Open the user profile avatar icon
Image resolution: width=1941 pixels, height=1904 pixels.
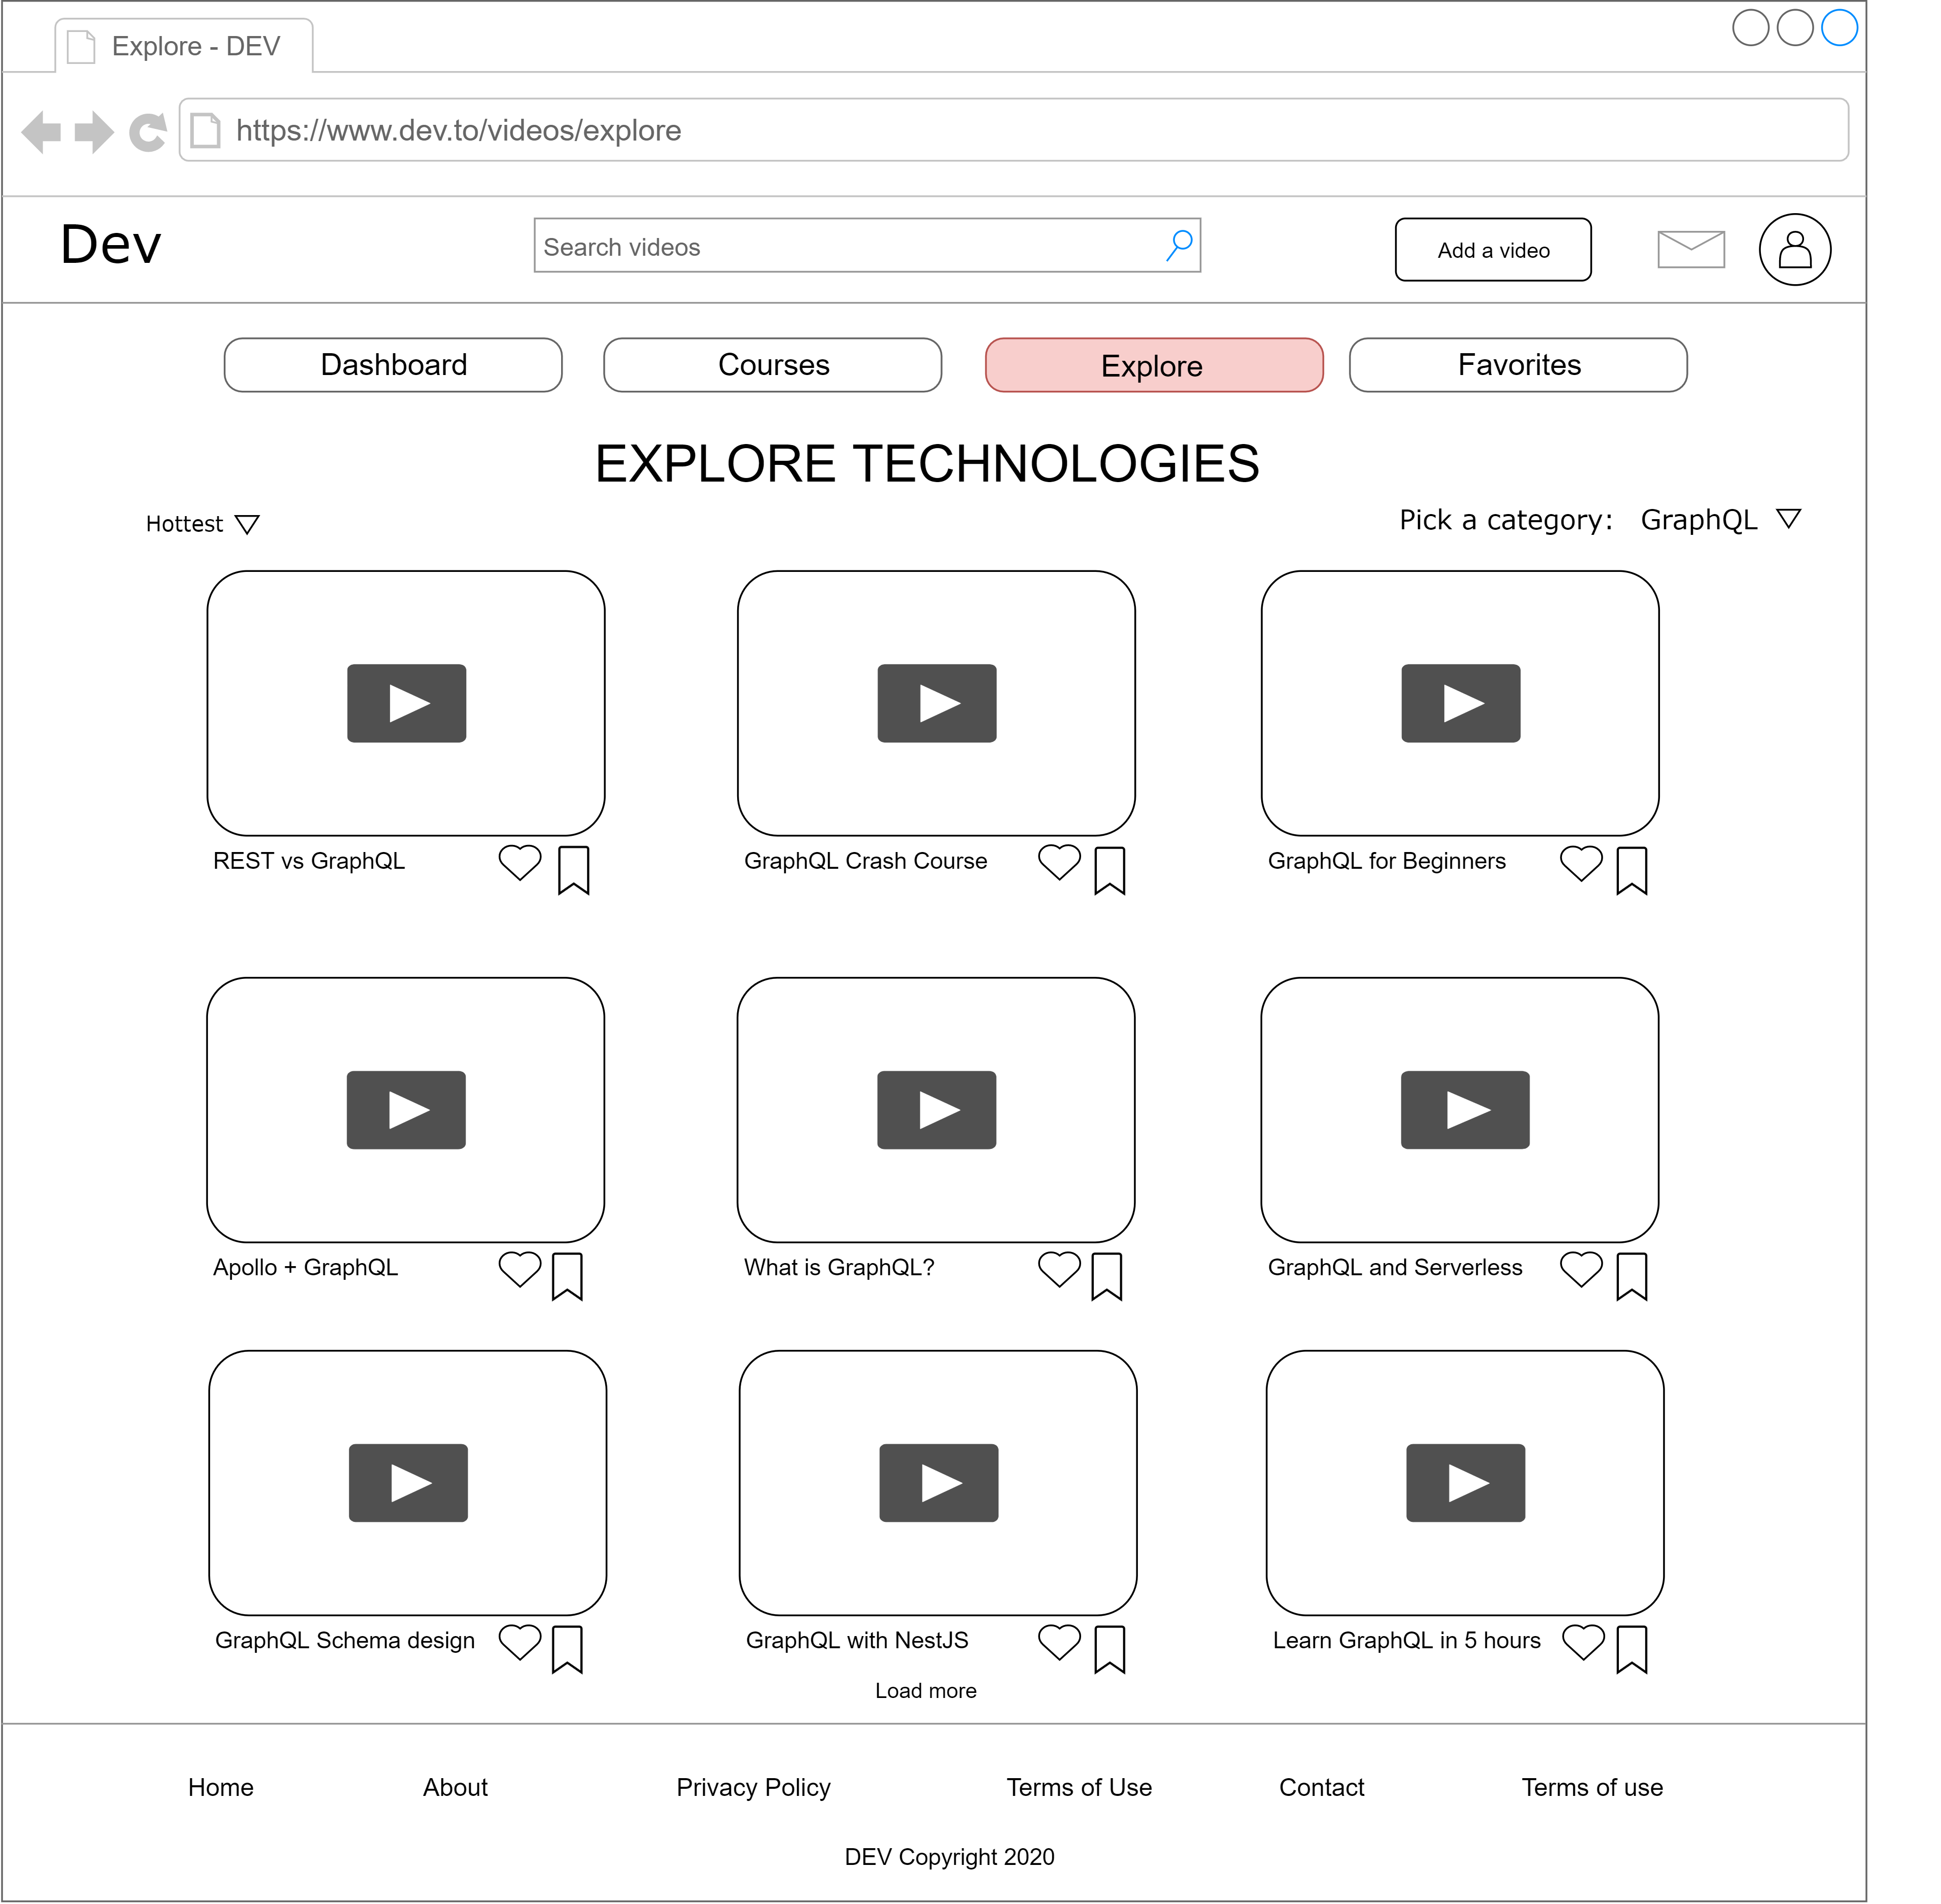point(1794,249)
